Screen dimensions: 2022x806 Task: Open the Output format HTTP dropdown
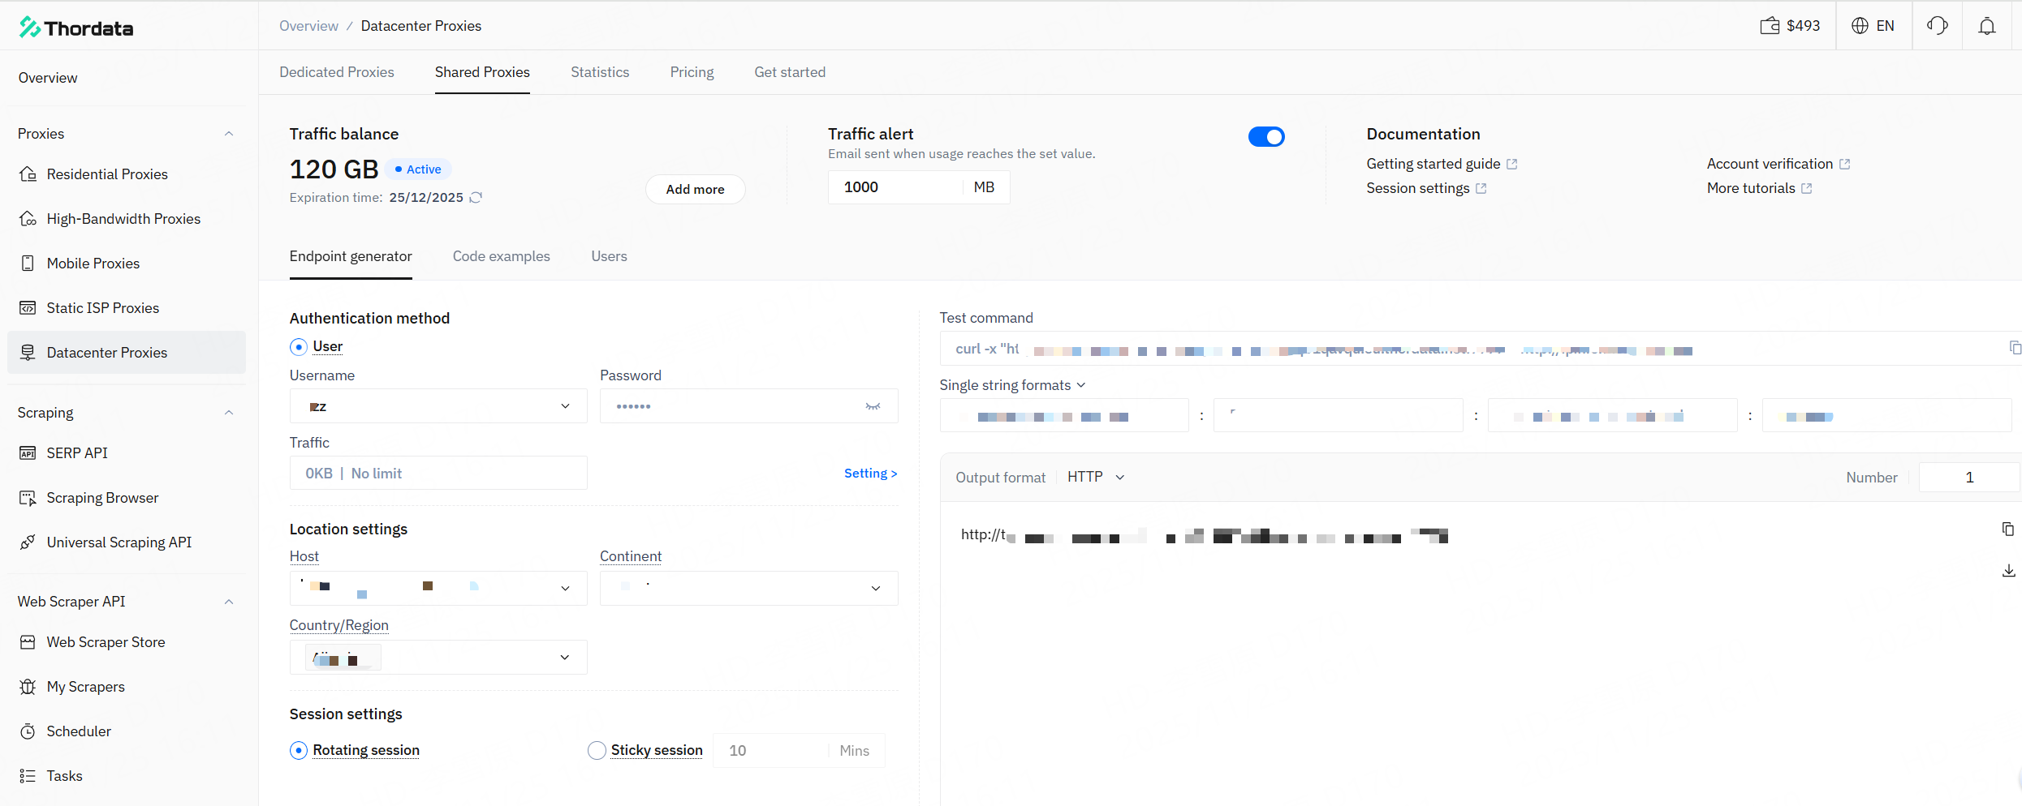[1095, 478]
